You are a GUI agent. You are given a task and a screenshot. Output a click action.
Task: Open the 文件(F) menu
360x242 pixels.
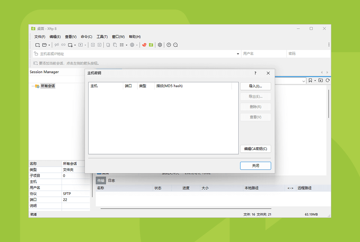(x=40, y=37)
